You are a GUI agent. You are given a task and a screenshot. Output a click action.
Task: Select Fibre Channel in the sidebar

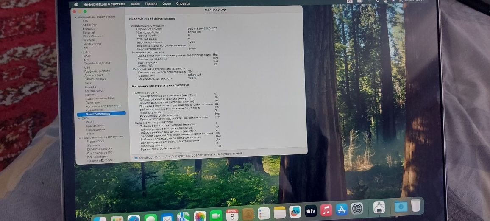coord(92,36)
